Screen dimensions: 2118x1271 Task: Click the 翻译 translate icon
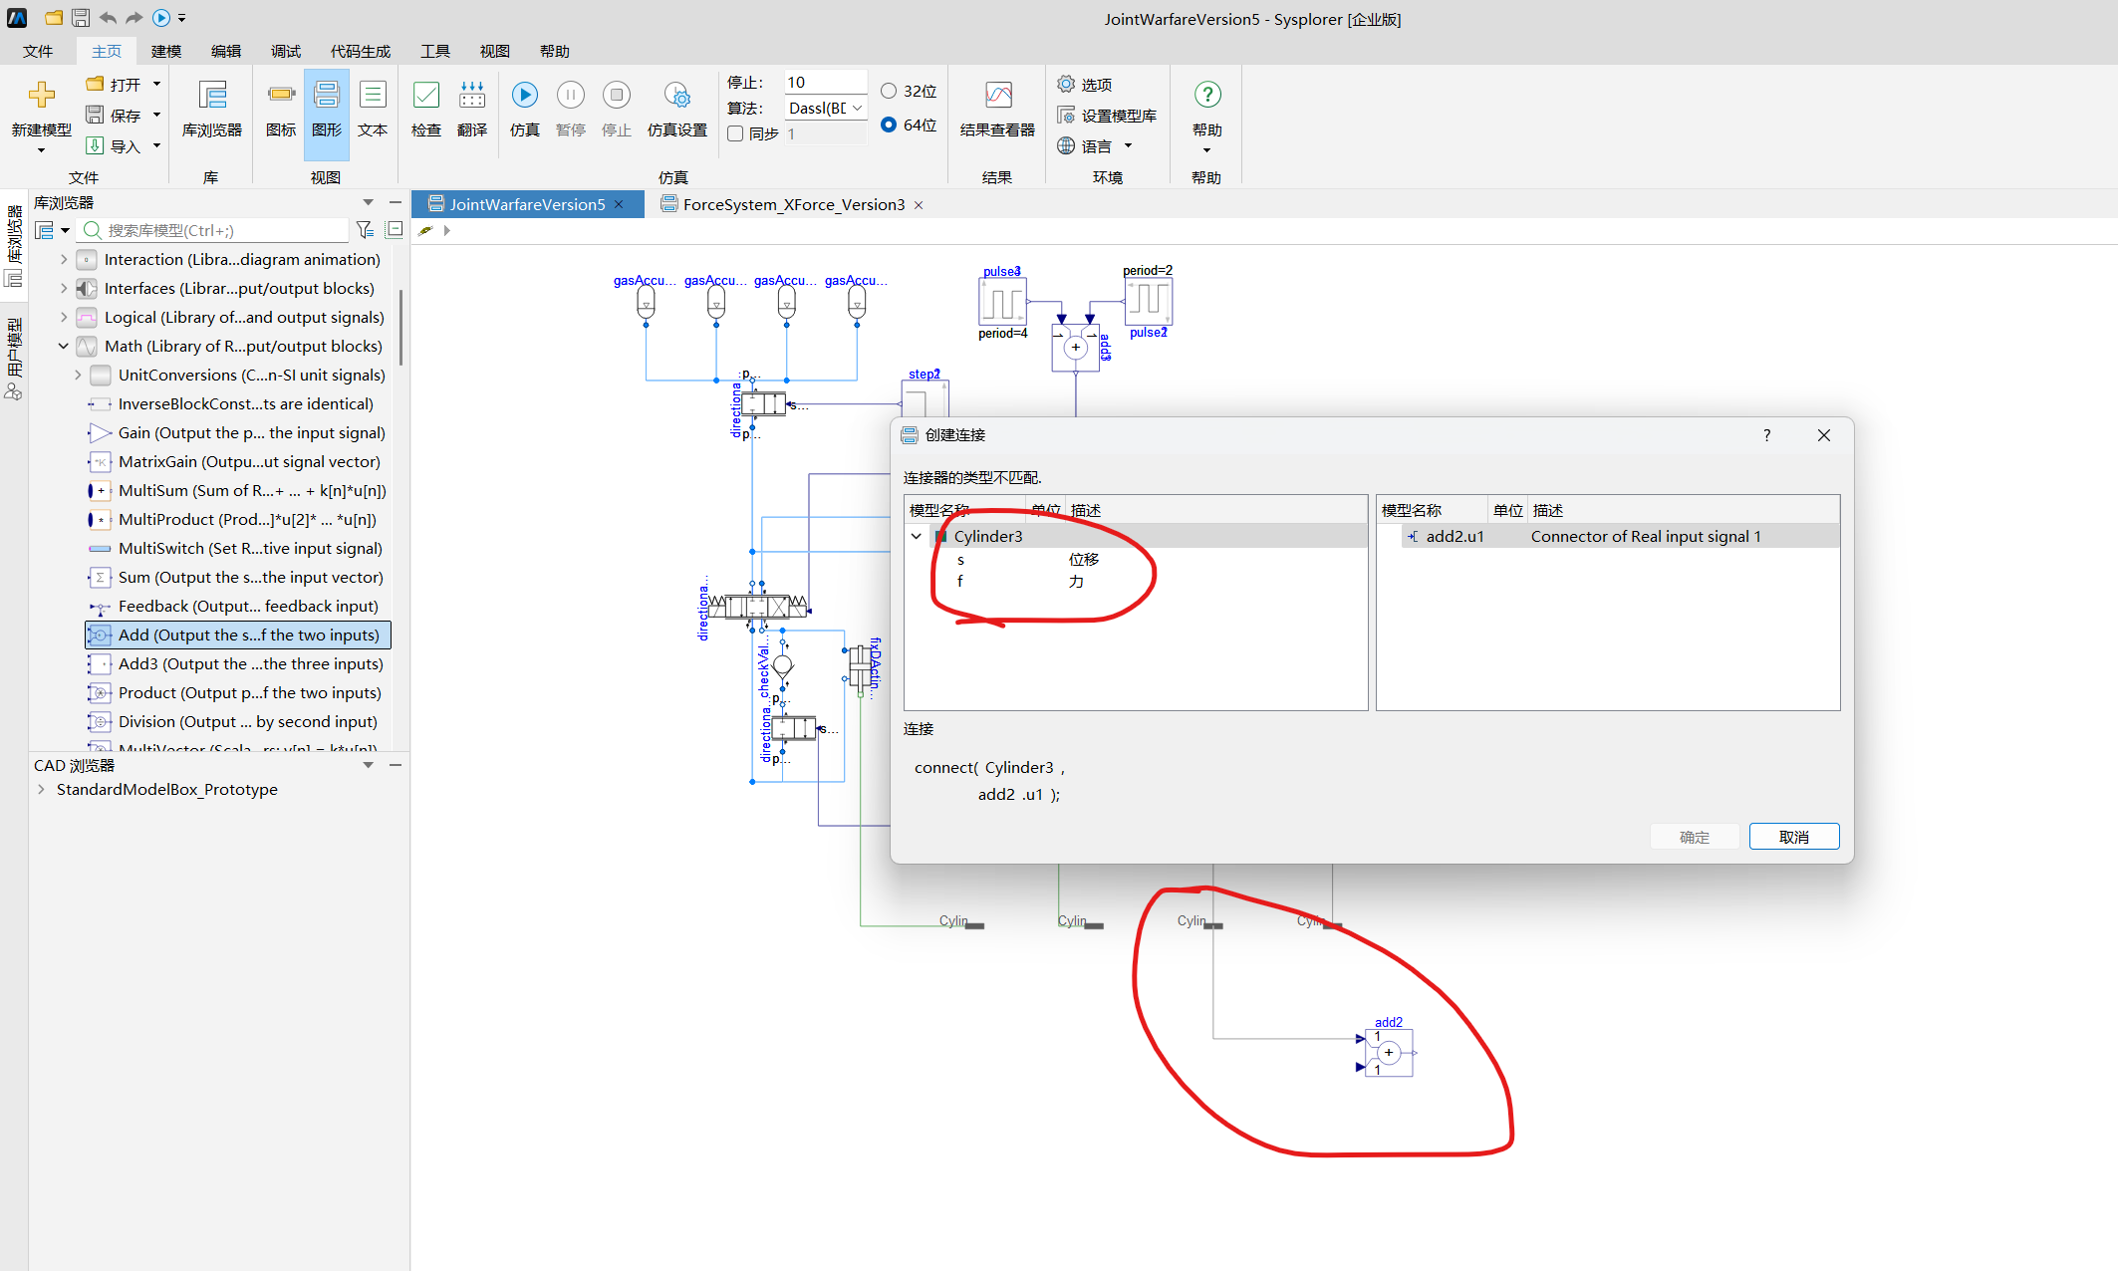(x=472, y=96)
